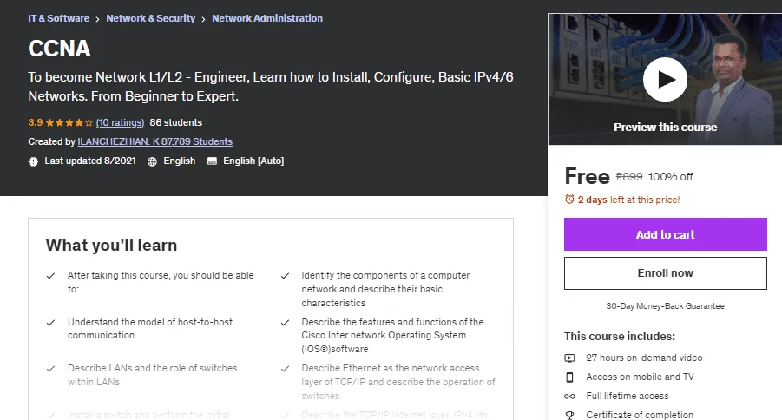
Task: Click the 'Full lifetime access' text
Action: pyautogui.click(x=628, y=396)
